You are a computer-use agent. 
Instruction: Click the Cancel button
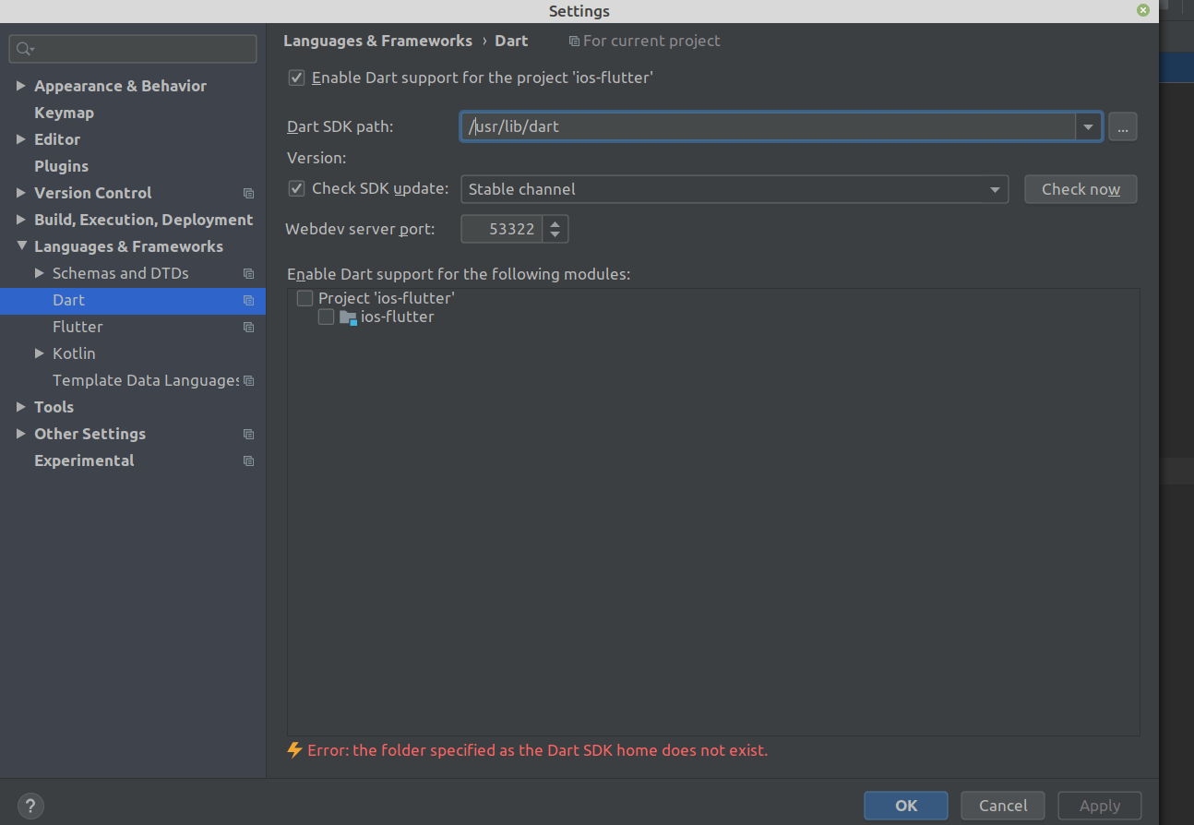pos(1003,806)
